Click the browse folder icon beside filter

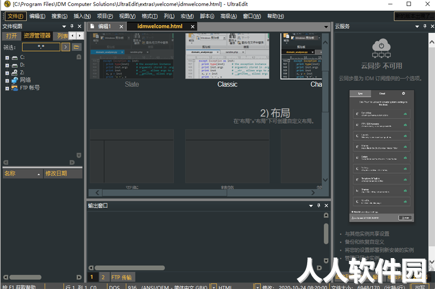pos(76,47)
